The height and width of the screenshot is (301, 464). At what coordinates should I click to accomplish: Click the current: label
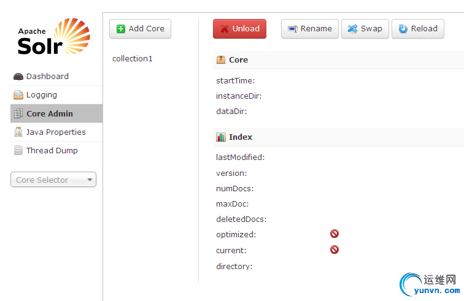tap(231, 251)
